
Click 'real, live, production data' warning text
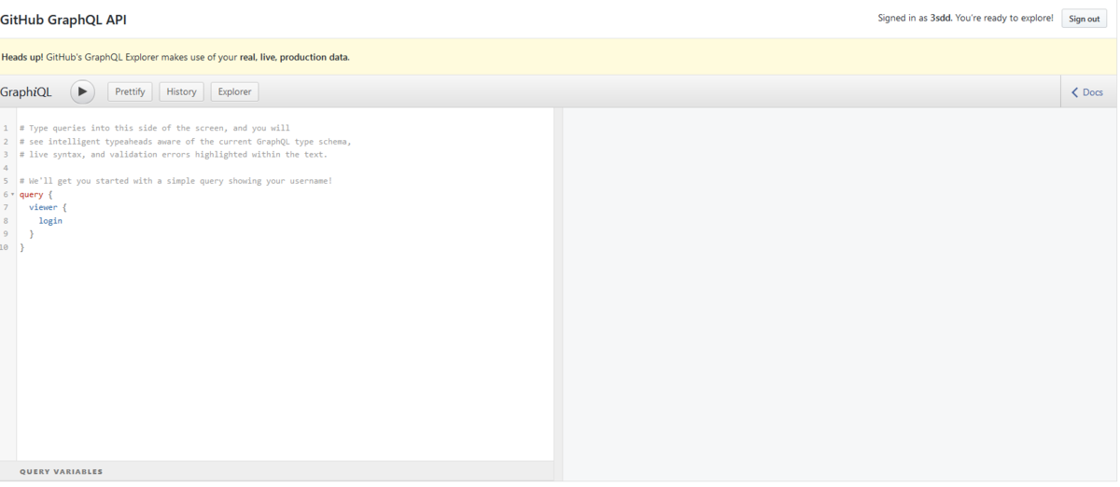pyautogui.click(x=294, y=57)
